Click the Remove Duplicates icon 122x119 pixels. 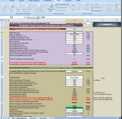pyautogui.click(x=117, y=8)
